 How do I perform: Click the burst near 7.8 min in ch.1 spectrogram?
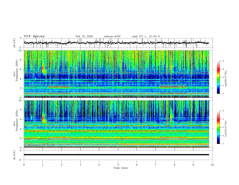point(171,68)
